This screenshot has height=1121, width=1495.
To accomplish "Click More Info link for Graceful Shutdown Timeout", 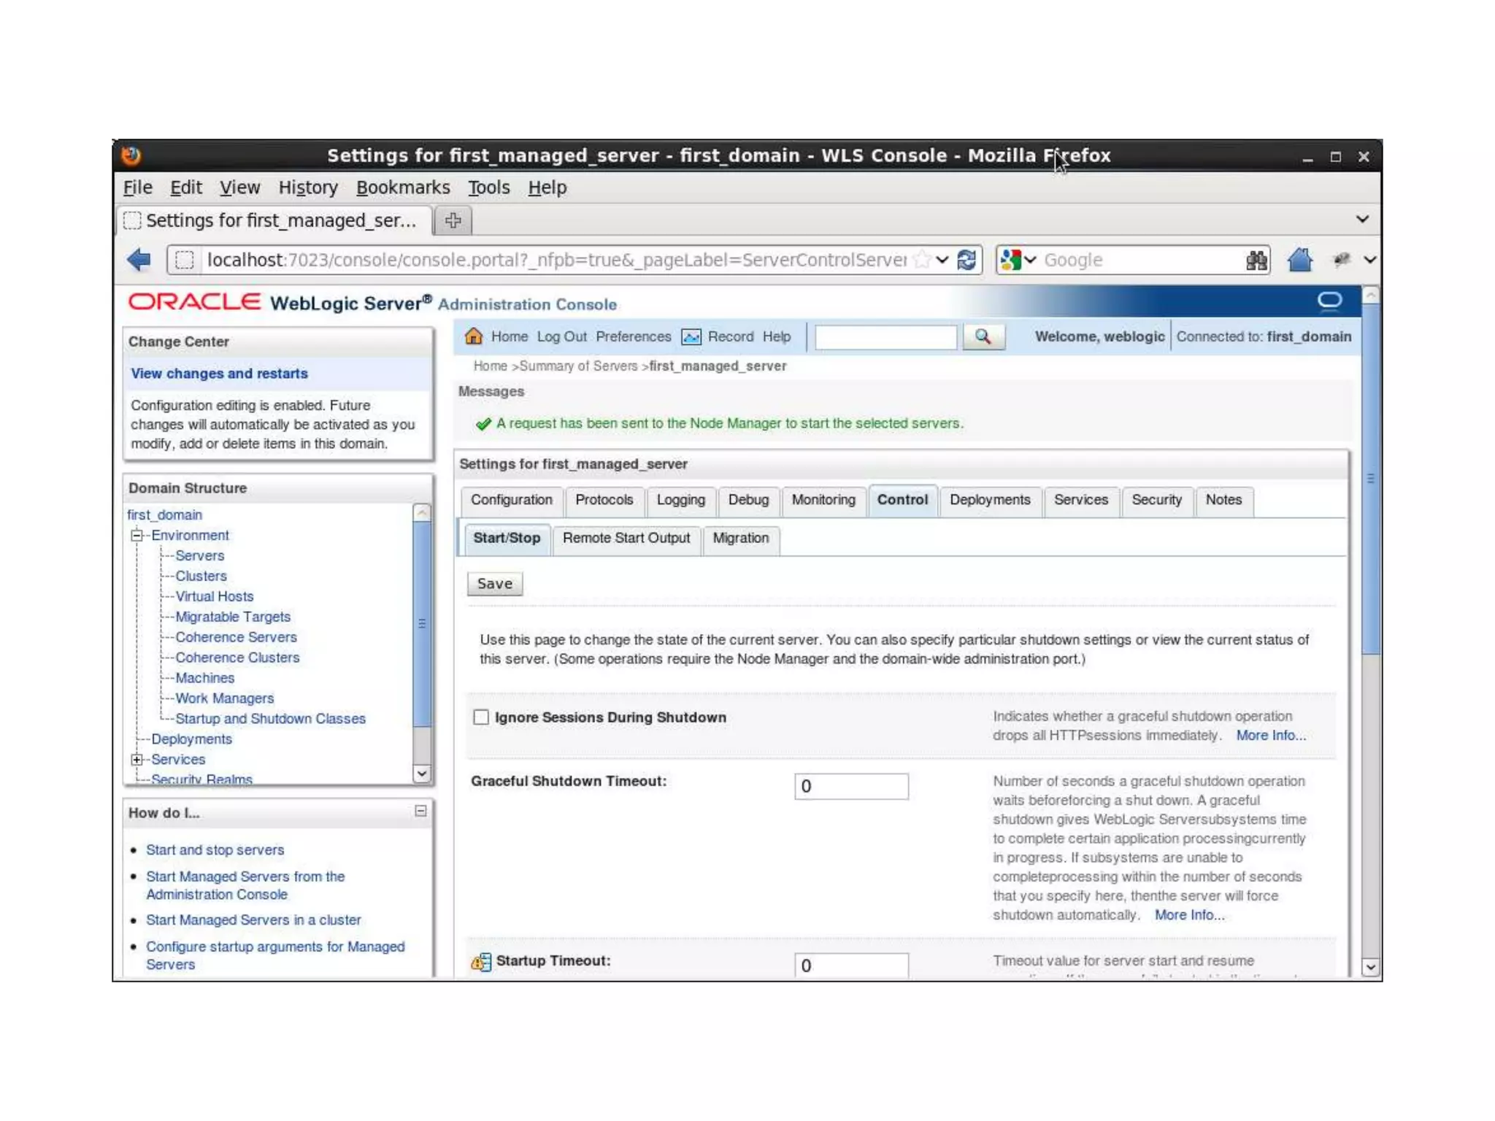I will [1189, 915].
